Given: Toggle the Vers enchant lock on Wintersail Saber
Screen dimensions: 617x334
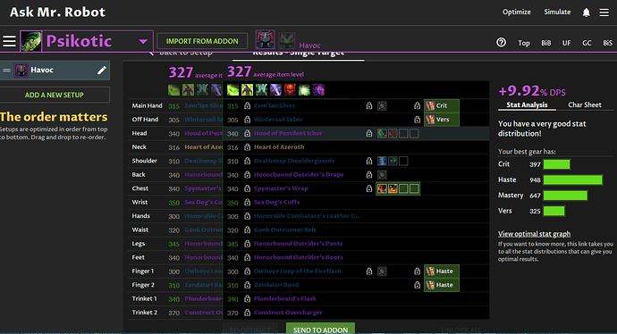Looking at the screenshot, I should 417,120.
